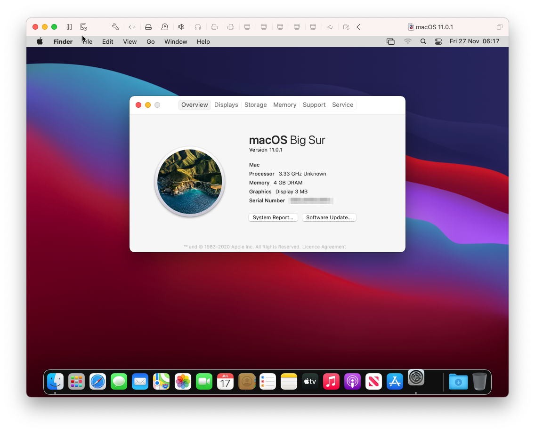Open the disk drive icon in the VM toolbar
535x432 pixels.
click(x=148, y=27)
